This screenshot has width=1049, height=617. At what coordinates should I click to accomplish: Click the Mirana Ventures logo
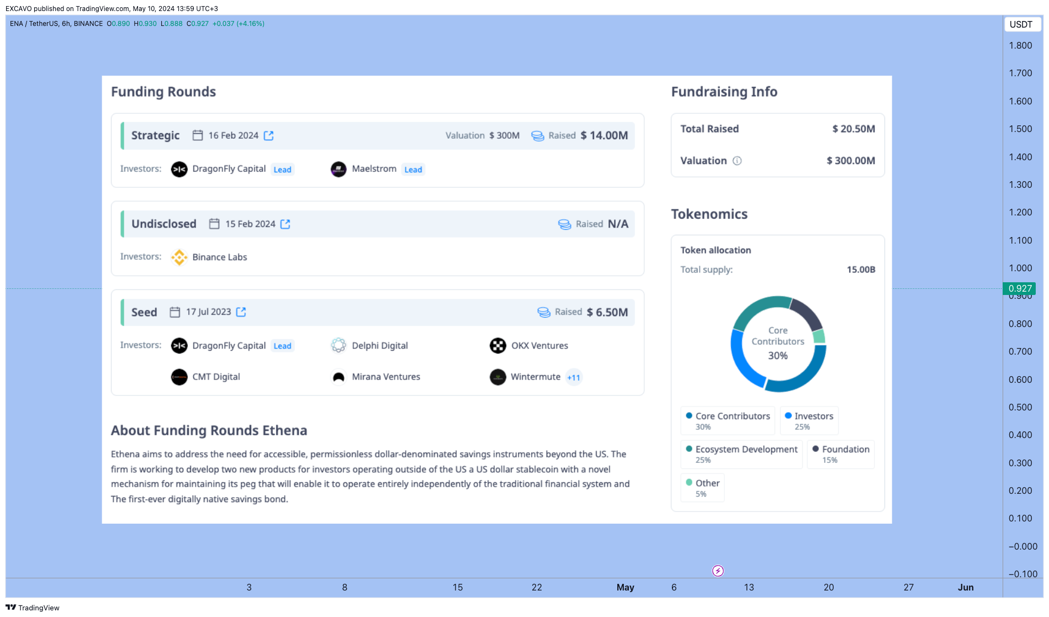pos(338,377)
